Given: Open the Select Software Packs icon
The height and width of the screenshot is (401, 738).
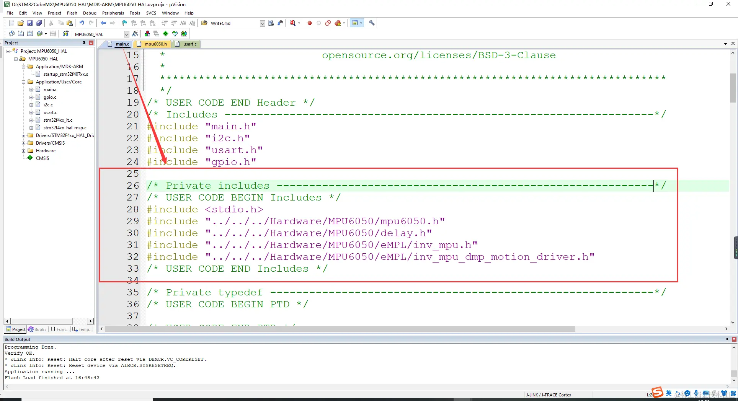Looking at the screenshot, I should pyautogui.click(x=175, y=34).
